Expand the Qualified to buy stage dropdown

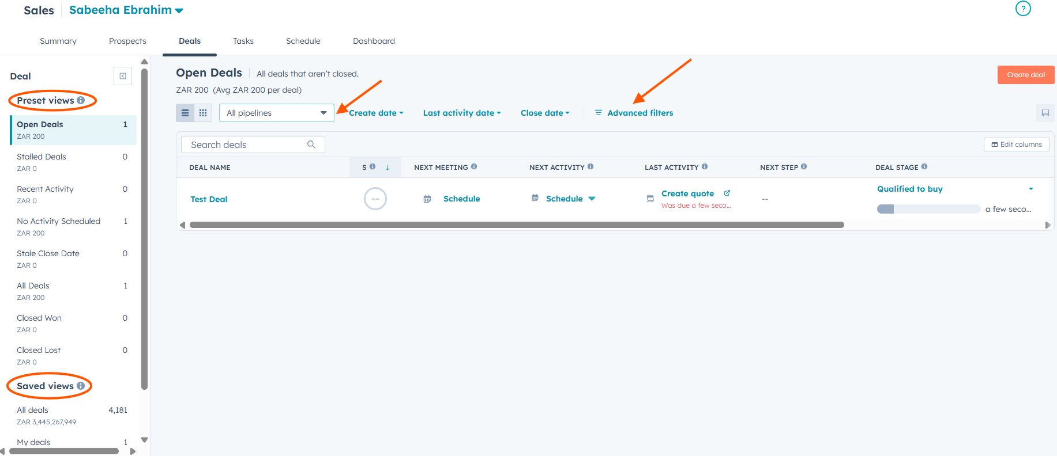[x=1030, y=189]
